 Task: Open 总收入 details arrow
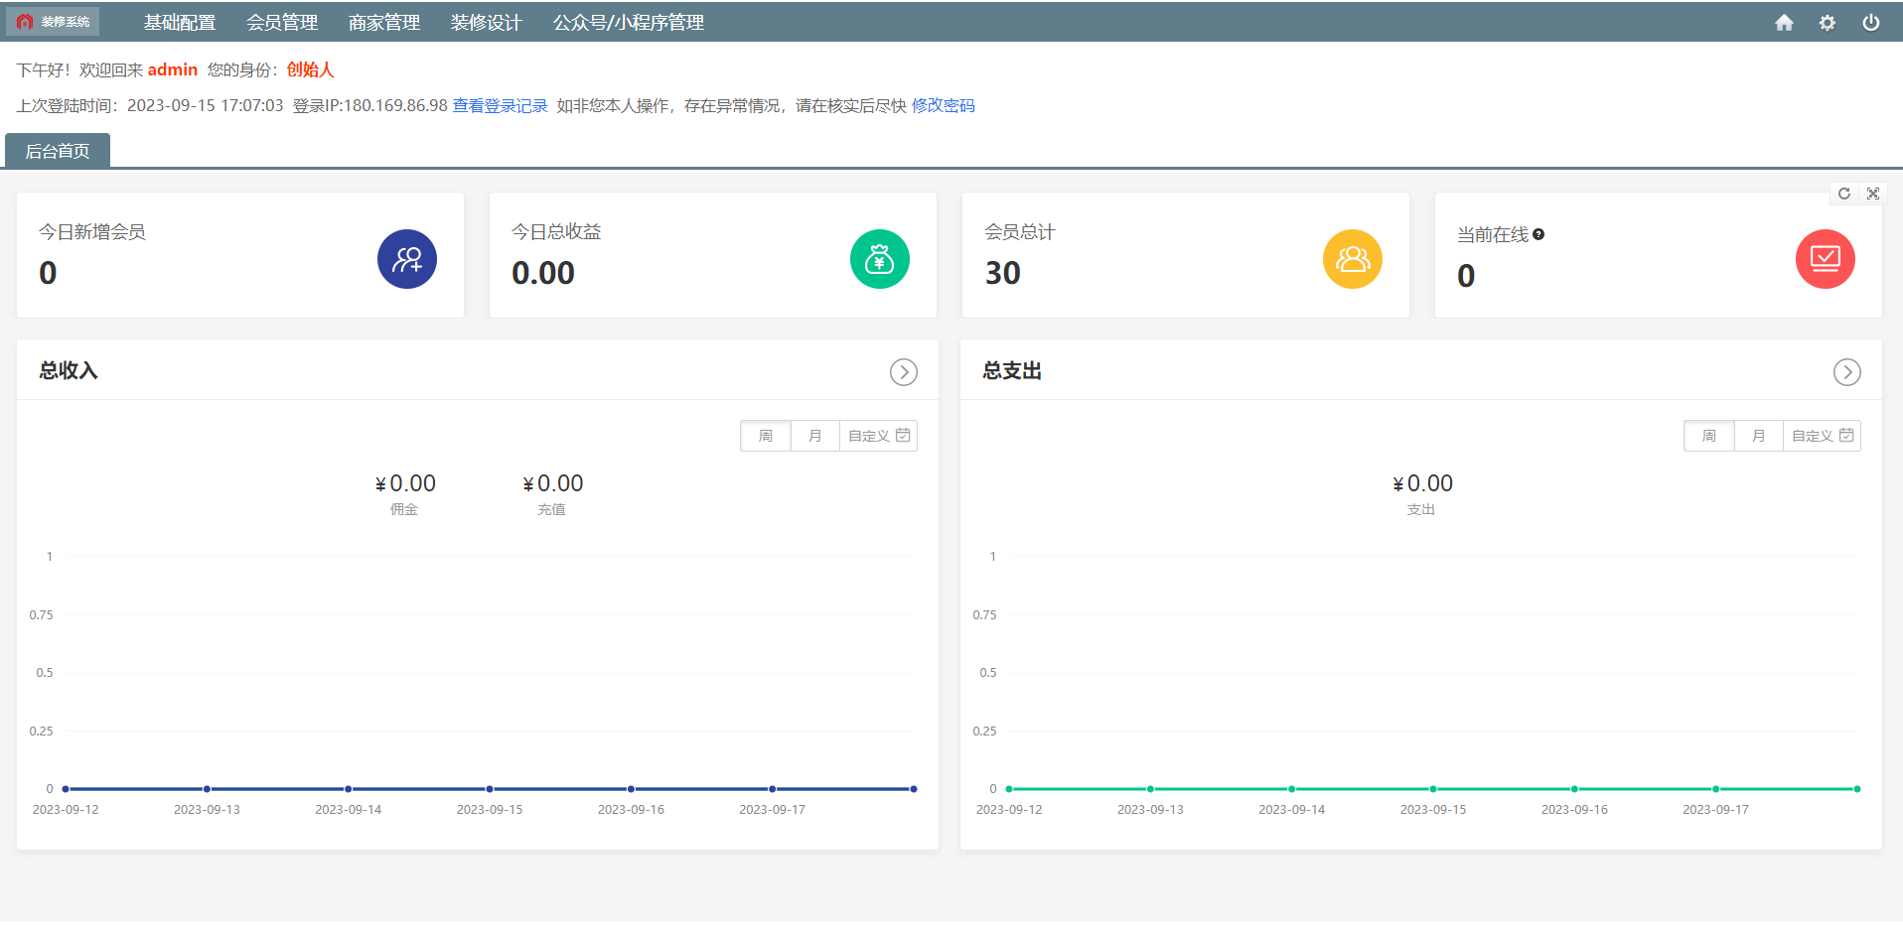point(904,372)
